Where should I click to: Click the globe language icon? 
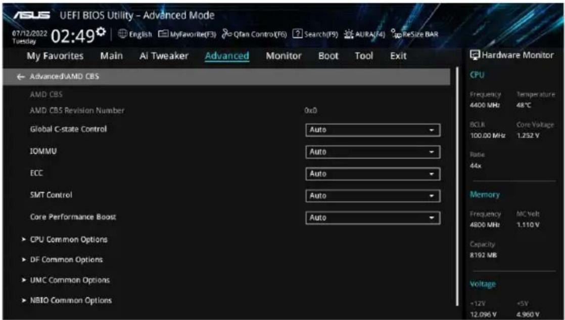pyautogui.click(x=122, y=34)
